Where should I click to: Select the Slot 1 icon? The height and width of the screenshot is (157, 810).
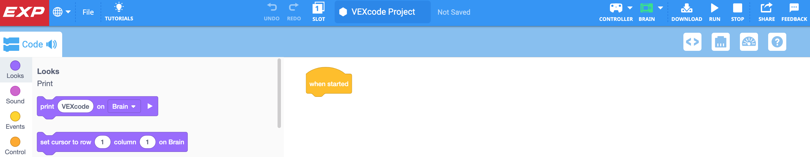[x=318, y=8]
